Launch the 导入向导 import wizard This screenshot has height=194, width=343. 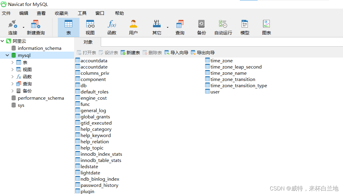pyautogui.click(x=176, y=53)
